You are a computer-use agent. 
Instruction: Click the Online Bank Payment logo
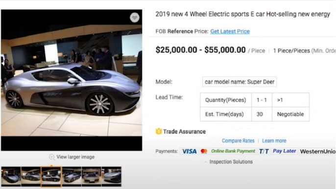[233, 151]
